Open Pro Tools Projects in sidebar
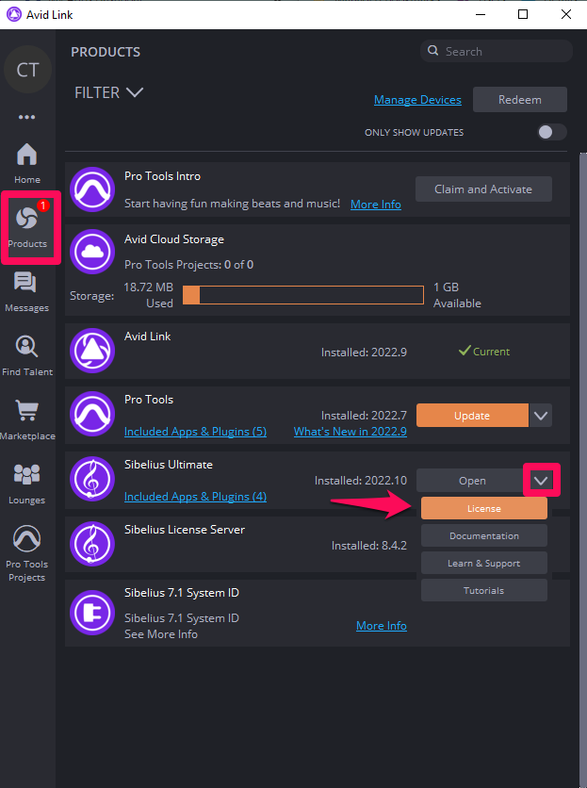 point(27,551)
